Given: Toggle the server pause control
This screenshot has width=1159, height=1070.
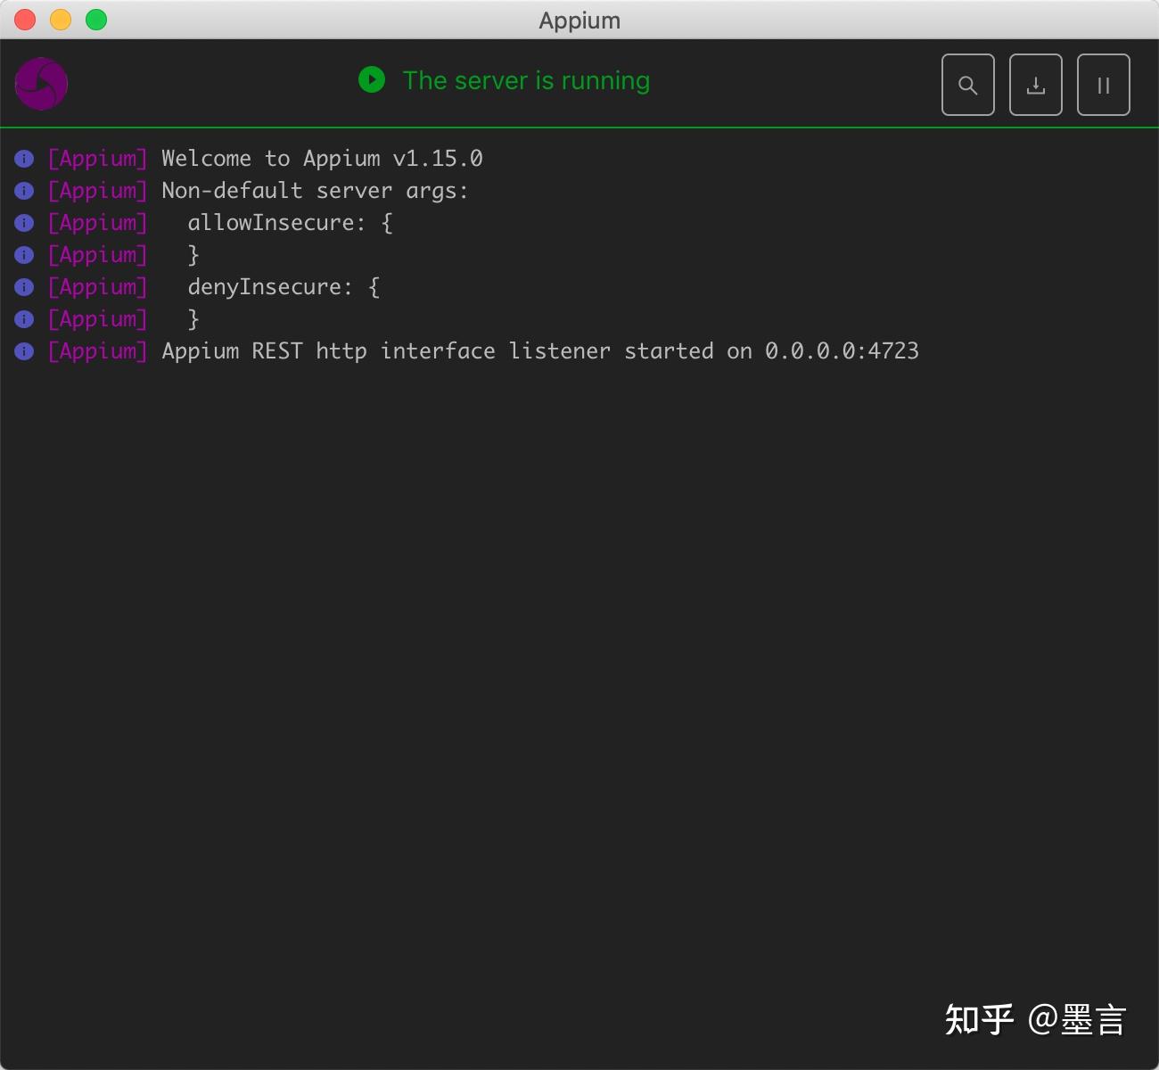Looking at the screenshot, I should (1103, 85).
